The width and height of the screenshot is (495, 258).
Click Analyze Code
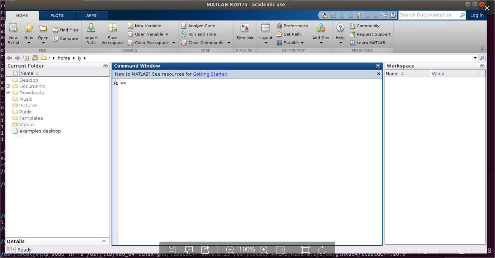coord(198,26)
